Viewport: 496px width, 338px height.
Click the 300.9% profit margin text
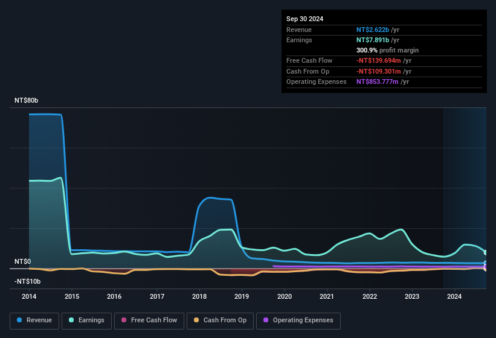tap(387, 50)
